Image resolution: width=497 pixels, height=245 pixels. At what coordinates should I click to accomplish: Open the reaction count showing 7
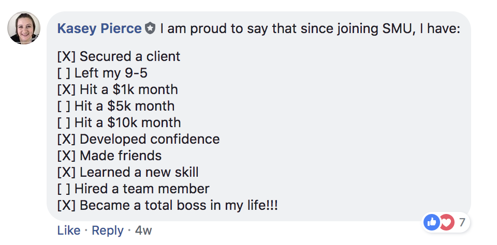coord(461,223)
